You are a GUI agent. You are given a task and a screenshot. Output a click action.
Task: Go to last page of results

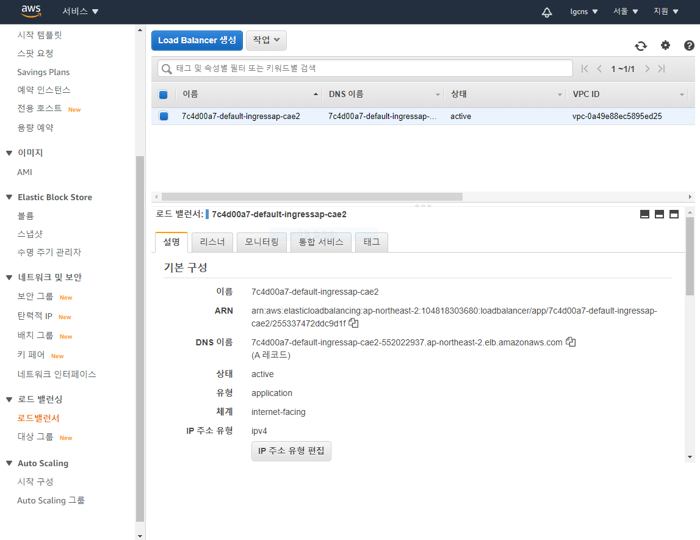pyautogui.click(x=662, y=69)
